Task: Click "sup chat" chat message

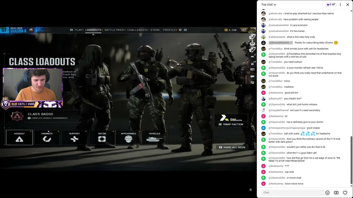Action: pyautogui.click(x=289, y=172)
